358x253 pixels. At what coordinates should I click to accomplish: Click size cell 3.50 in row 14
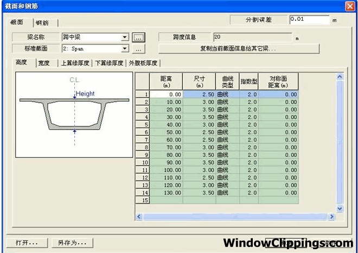pyautogui.click(x=199, y=193)
